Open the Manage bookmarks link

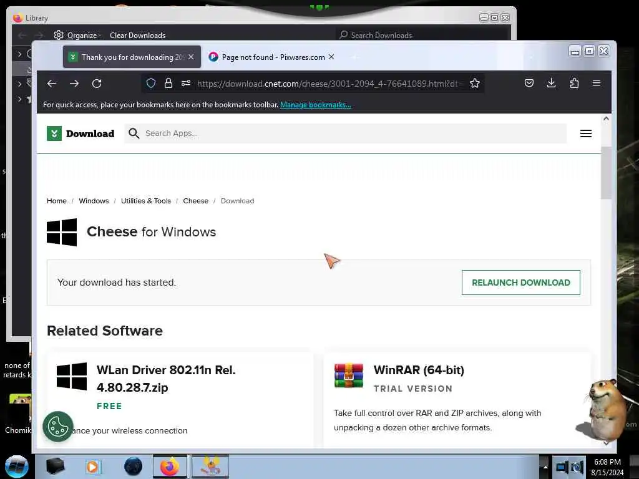pyautogui.click(x=315, y=105)
